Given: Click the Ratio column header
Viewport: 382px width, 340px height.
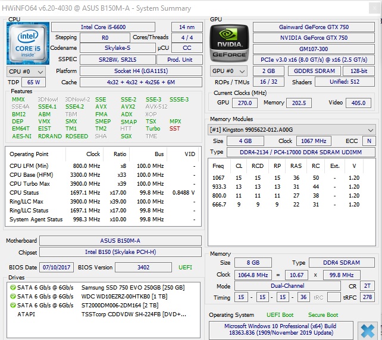Looking at the screenshot, I should [117, 154].
